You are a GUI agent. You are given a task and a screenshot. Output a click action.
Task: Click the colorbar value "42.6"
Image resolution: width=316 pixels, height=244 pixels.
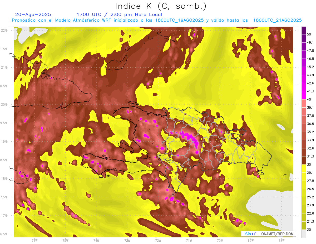point(310,83)
